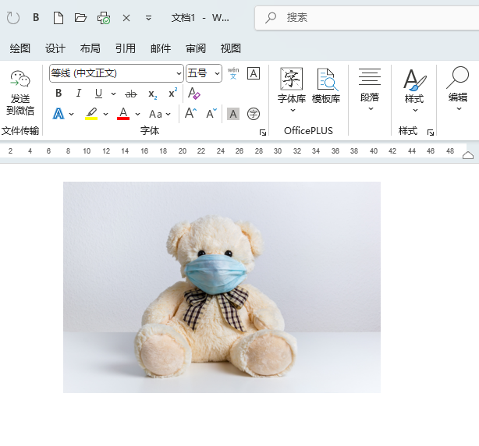Toggle character shading gray A
The width and height of the screenshot is (479, 446).
pos(233,114)
